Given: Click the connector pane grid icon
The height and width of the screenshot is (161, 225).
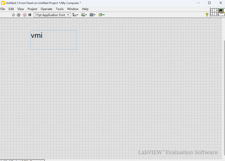Looking at the screenshot, I should pos(214,12).
